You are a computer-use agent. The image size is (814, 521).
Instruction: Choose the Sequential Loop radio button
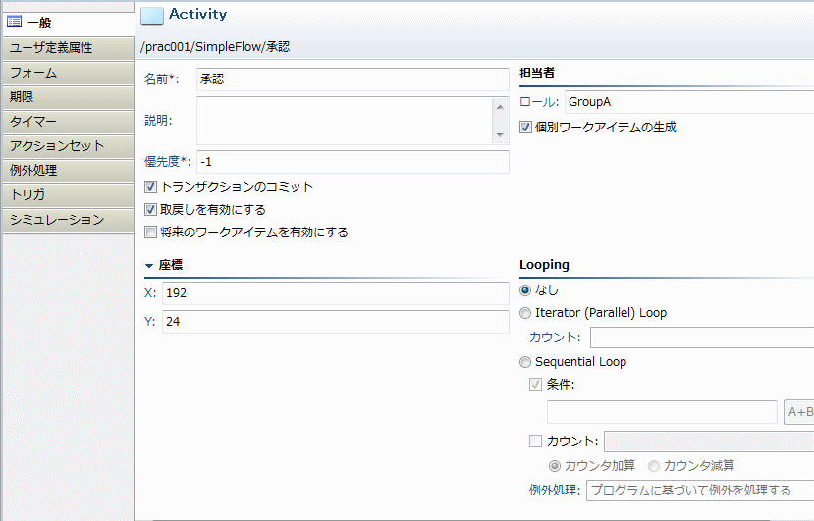(526, 362)
